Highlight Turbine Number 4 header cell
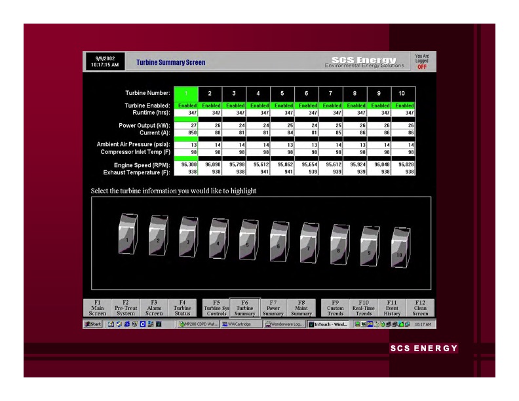The image size is (519, 401). [x=258, y=94]
